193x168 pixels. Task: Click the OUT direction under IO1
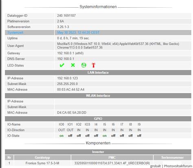(70, 130)
